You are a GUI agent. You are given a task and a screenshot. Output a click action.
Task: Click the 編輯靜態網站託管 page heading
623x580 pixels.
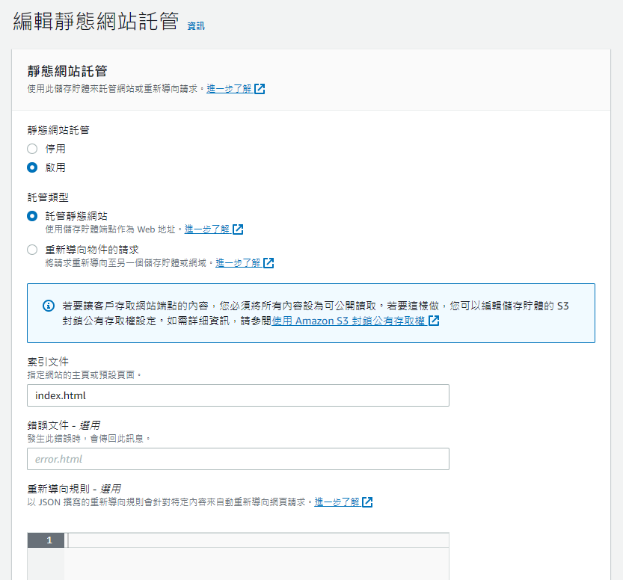tap(96, 21)
